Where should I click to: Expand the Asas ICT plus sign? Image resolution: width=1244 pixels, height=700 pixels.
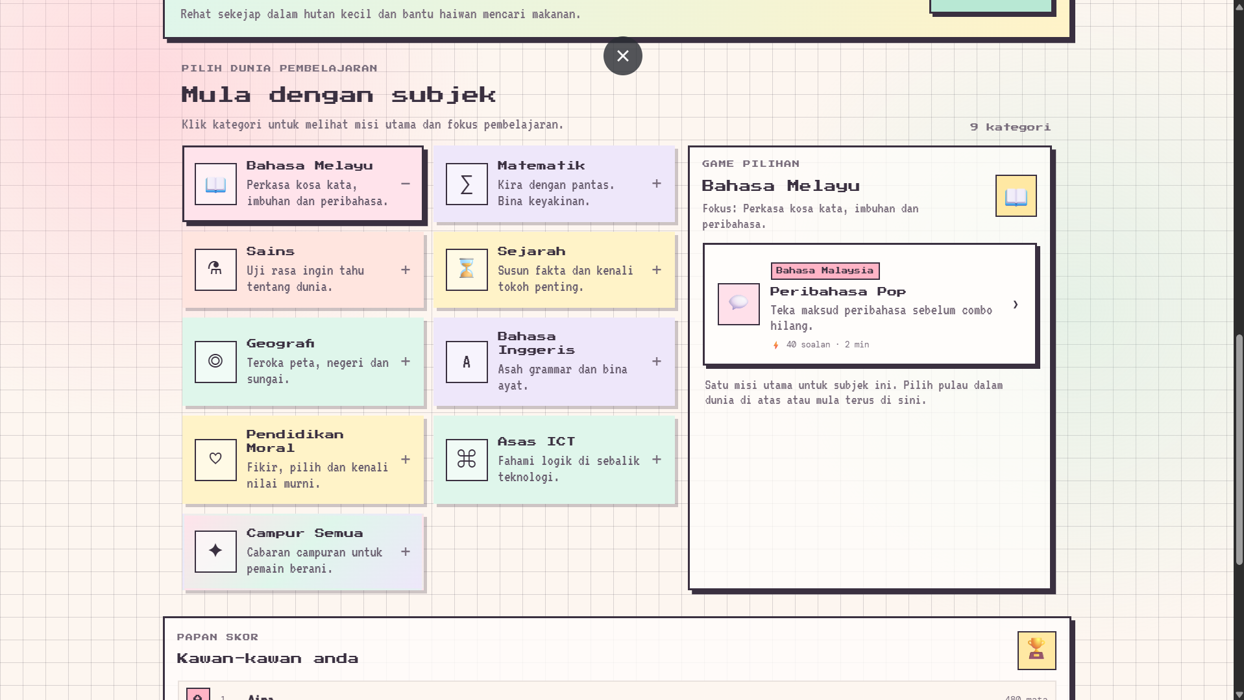coord(657,460)
